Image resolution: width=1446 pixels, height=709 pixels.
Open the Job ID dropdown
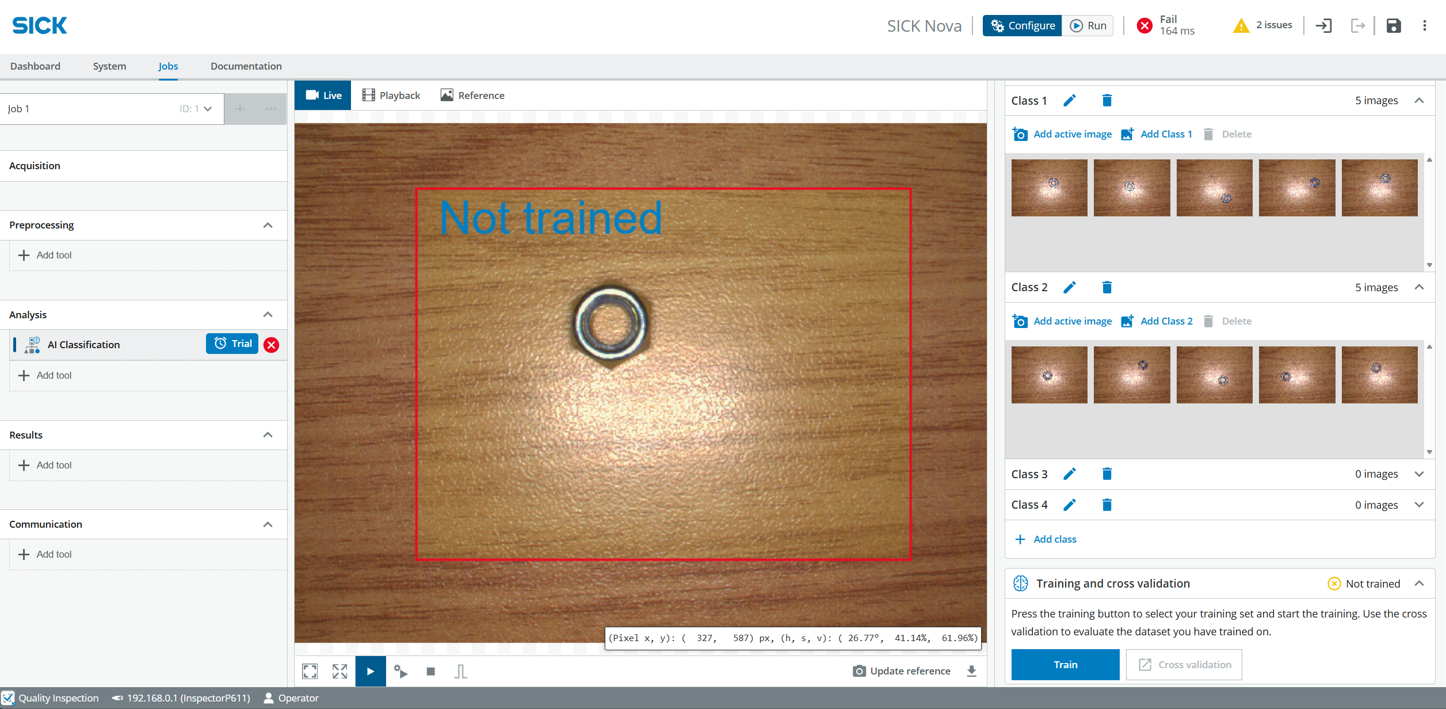point(207,108)
